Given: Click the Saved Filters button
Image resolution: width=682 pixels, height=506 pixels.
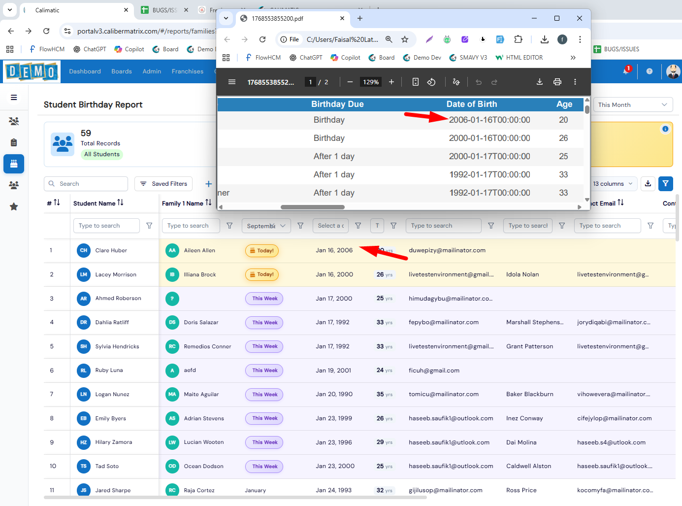Looking at the screenshot, I should click(x=163, y=184).
